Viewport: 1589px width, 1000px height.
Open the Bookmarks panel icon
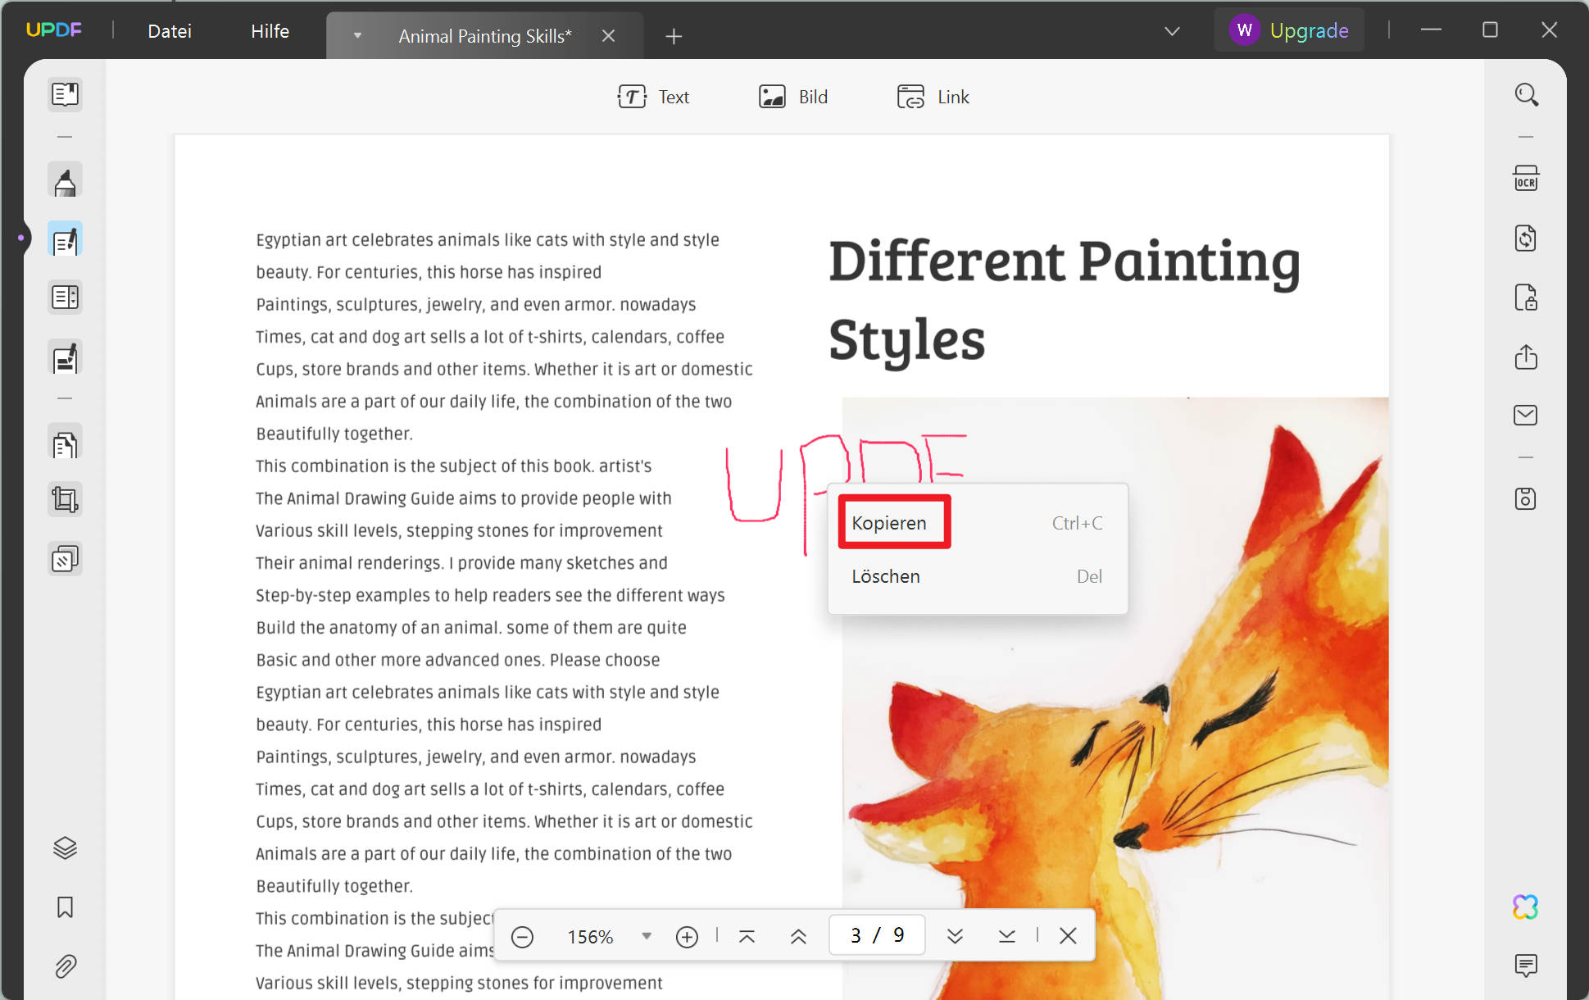[65, 907]
